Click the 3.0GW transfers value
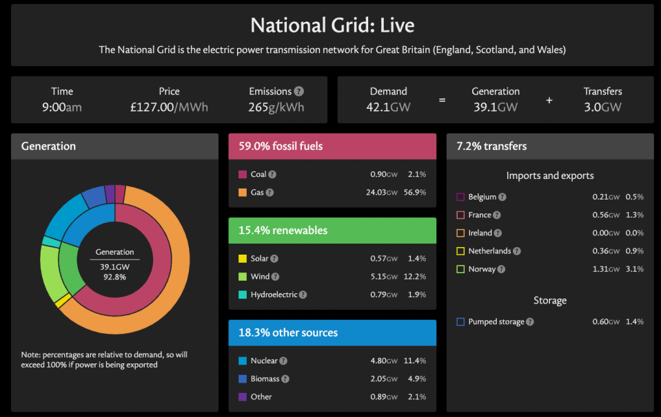 [x=602, y=107]
